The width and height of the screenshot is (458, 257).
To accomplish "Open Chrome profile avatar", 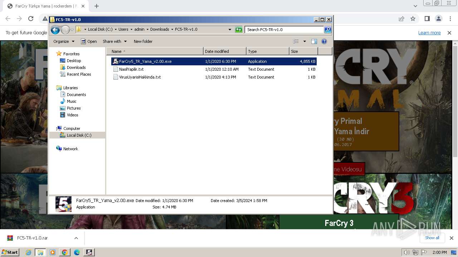I will pyautogui.click(x=439, y=19).
